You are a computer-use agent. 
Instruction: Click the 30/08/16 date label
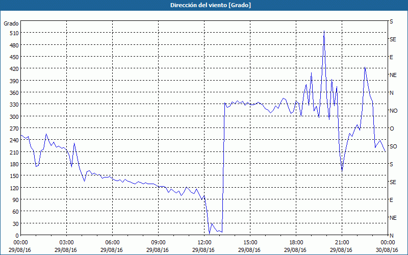click(387, 250)
